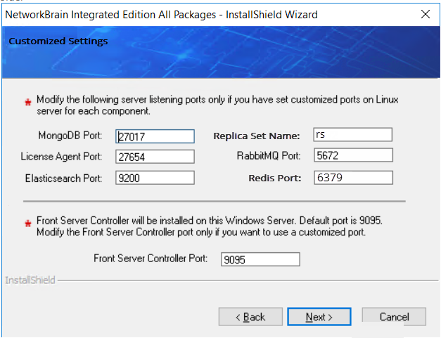Viewport: 441px width, 338px height.
Task: Click the note about customized Linux server ports
Action: tap(217, 105)
